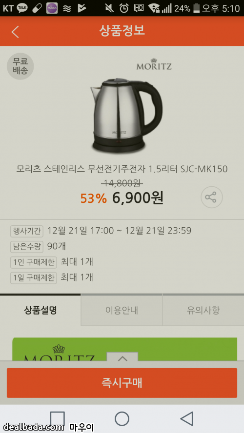Tap the Android recent apps square
This screenshot has height=433, width=244.
pyautogui.click(x=57, y=419)
